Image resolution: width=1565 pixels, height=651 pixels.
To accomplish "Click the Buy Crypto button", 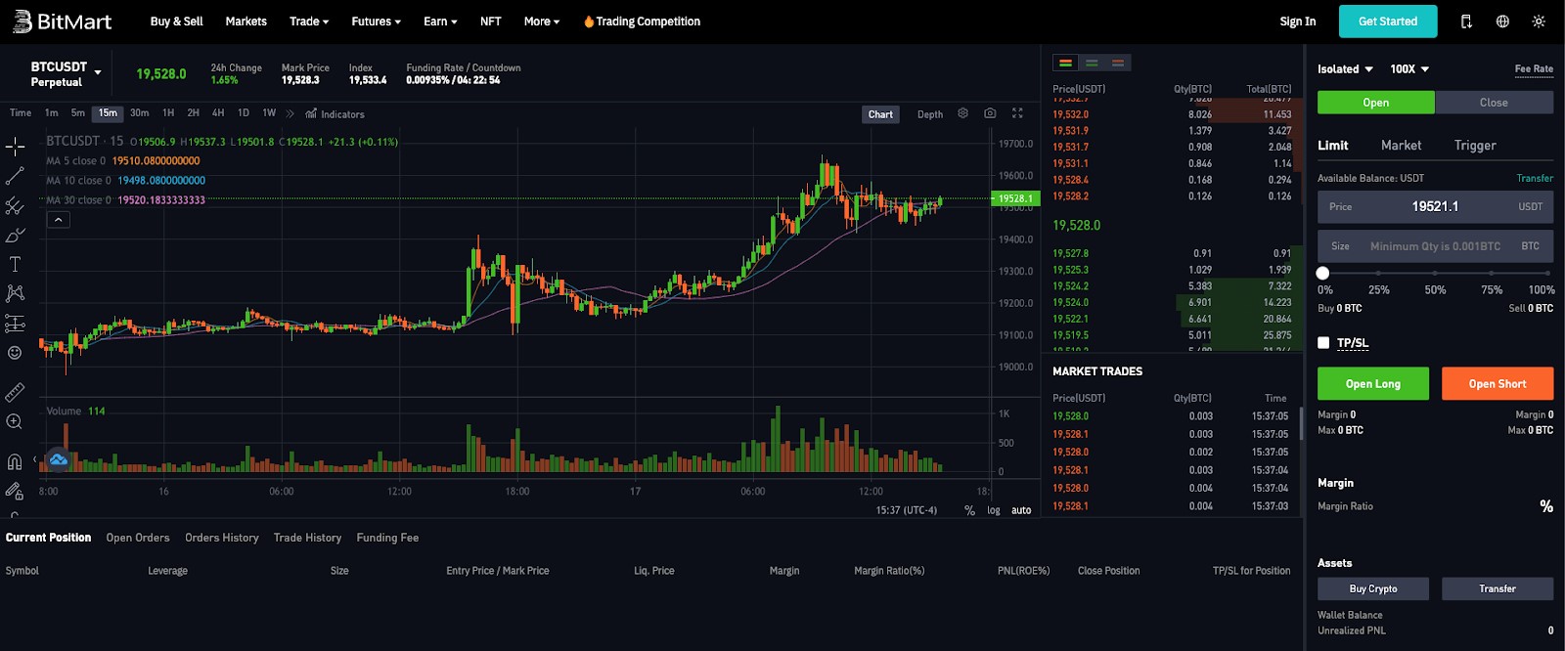I will 1373,588.
